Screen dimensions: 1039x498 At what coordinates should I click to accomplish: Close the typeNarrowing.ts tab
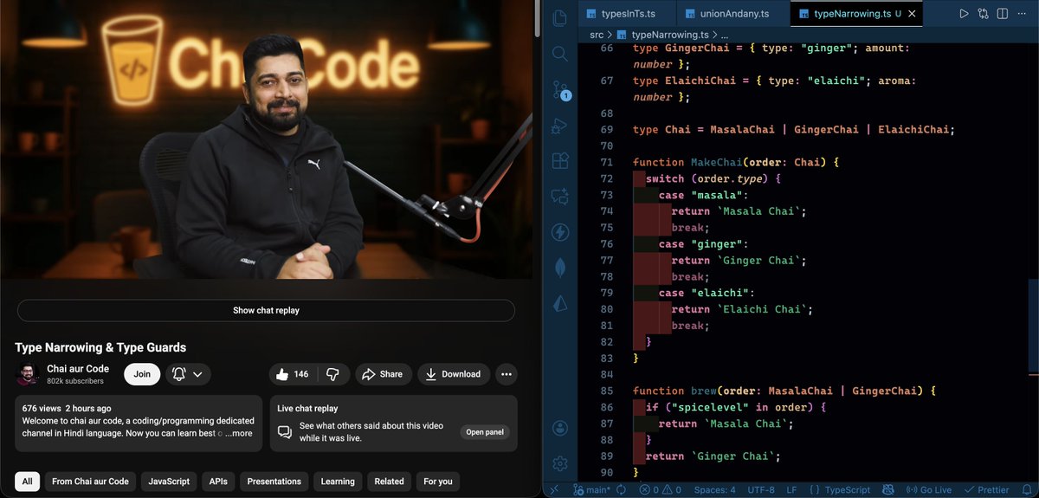pos(913,14)
